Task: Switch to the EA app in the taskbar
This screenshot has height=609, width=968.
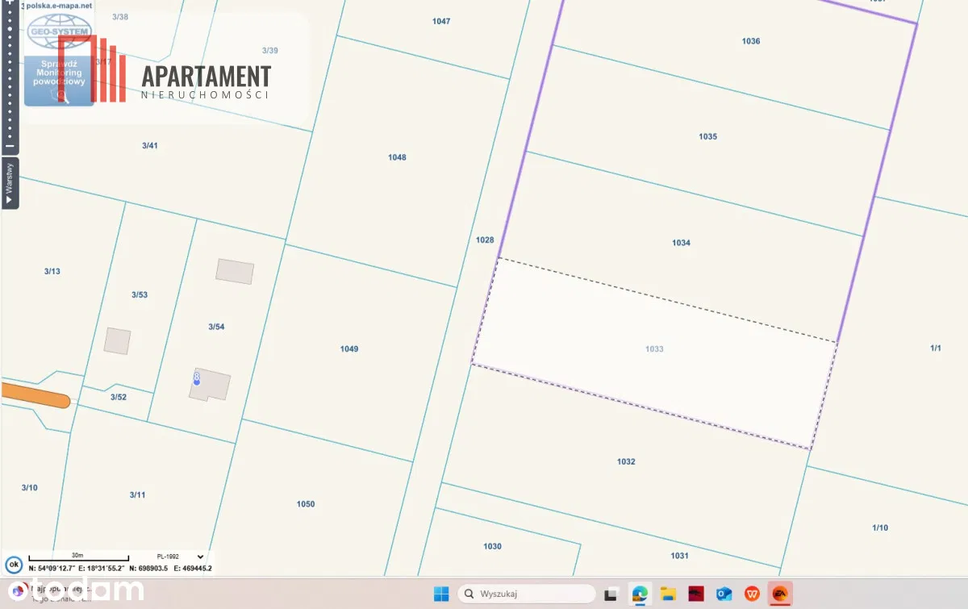Action: pyautogui.click(x=780, y=594)
